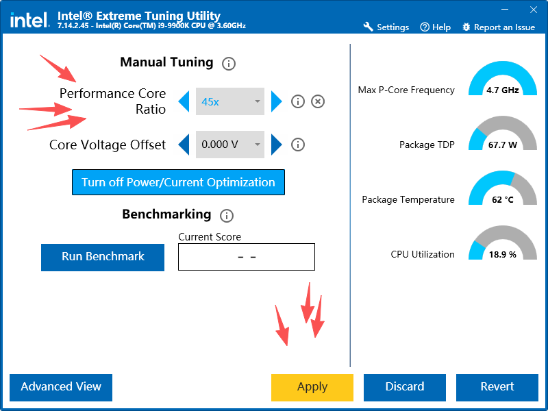
Task: Click the Current Score field
Action: 247,257
